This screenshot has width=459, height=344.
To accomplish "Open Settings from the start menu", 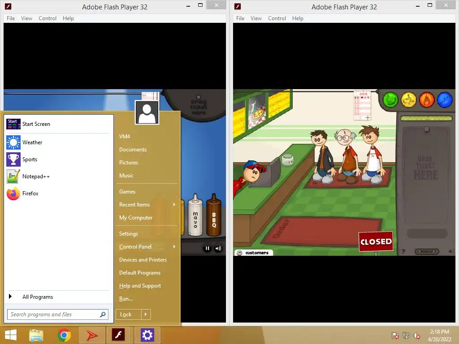I will [x=129, y=234].
